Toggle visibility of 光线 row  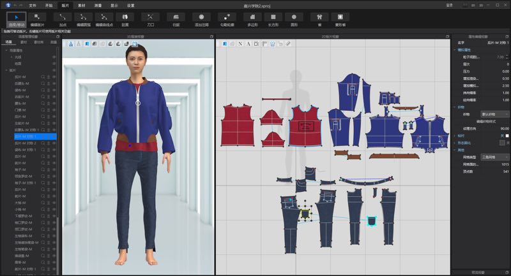point(54,57)
